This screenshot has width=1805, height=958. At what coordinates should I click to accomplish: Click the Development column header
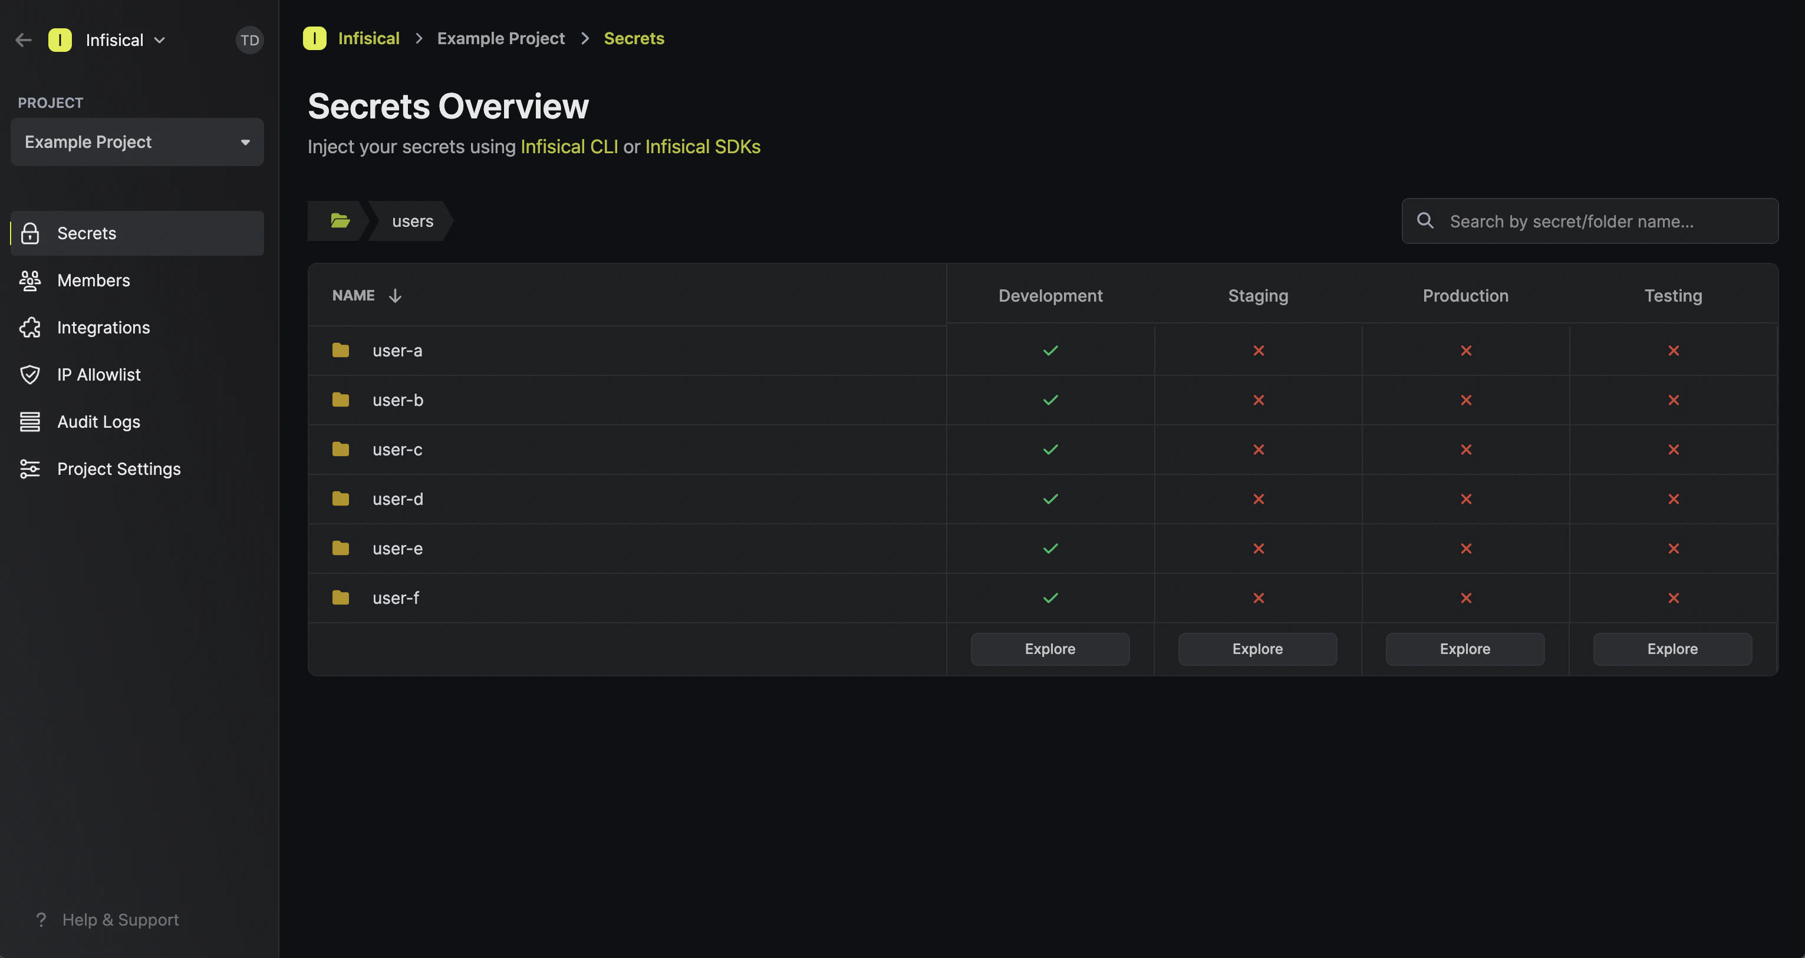(x=1050, y=296)
